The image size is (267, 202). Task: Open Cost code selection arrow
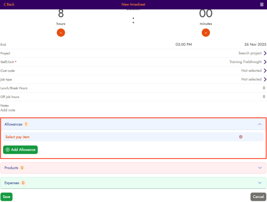tap(265, 71)
